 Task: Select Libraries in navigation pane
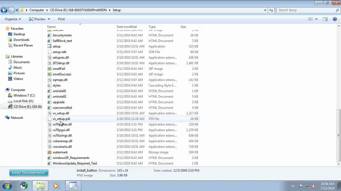(17, 57)
